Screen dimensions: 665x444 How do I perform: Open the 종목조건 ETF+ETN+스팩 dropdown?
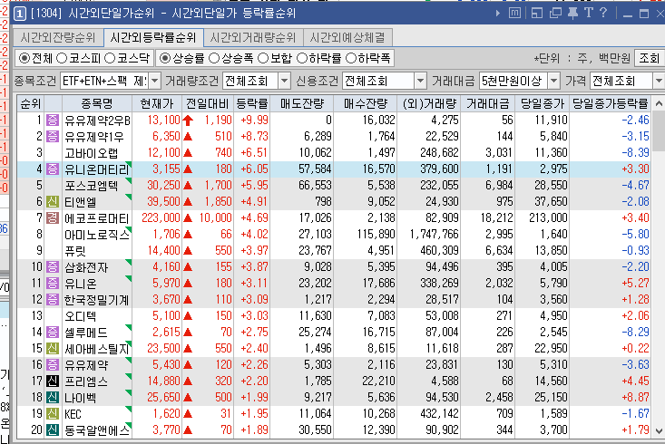pyautogui.click(x=155, y=81)
